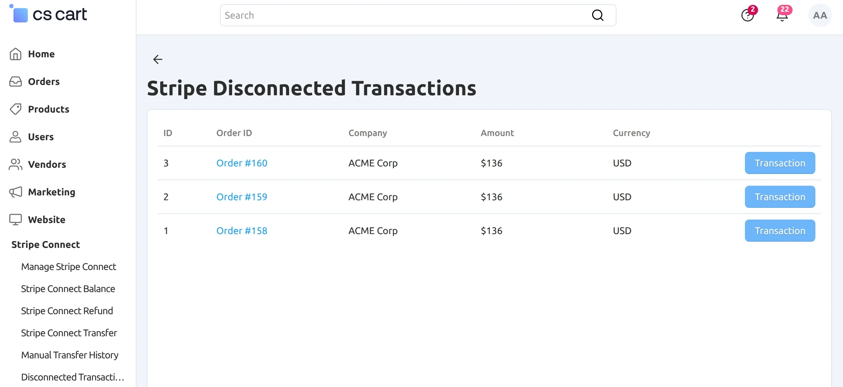Click $136 amount in Order #159 row
Viewport: 843px width, 387px height.
(491, 197)
